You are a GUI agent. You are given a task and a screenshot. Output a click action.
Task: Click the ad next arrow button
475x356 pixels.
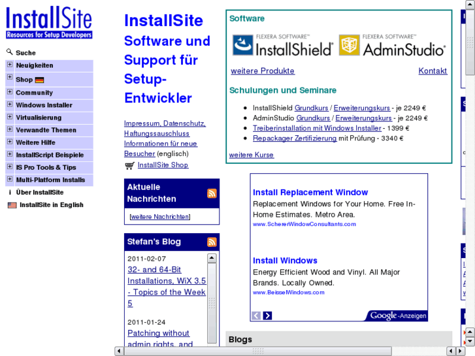tap(267, 316)
